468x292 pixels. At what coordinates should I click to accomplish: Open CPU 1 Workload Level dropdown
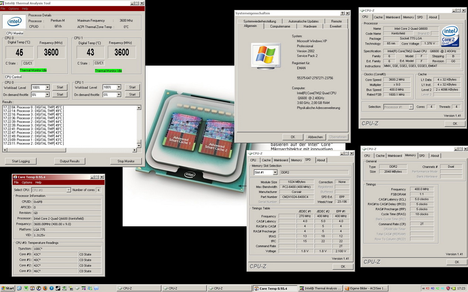tap(119, 87)
